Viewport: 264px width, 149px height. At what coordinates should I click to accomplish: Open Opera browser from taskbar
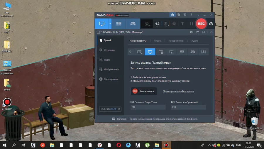pyautogui.click(x=119, y=145)
